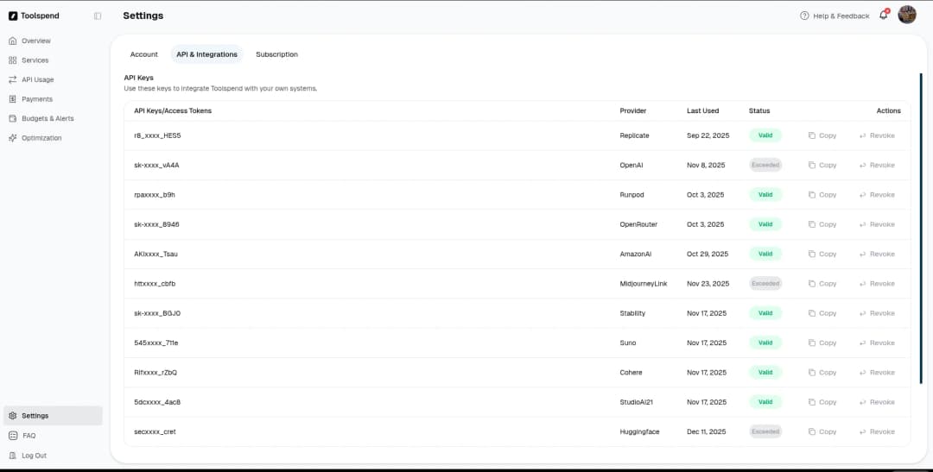Screen dimensions: 933x472
Task: Click the date Sep 22, 2025
Action: point(708,135)
